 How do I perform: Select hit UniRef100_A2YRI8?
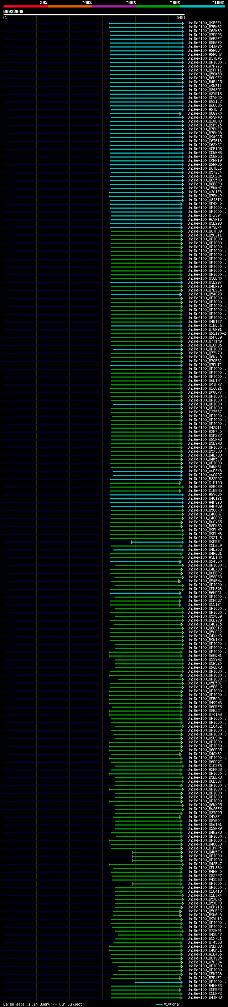click(204, 94)
